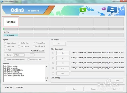Click the Open dump file button
This screenshot has height=93, width=127.
coord(117,81)
